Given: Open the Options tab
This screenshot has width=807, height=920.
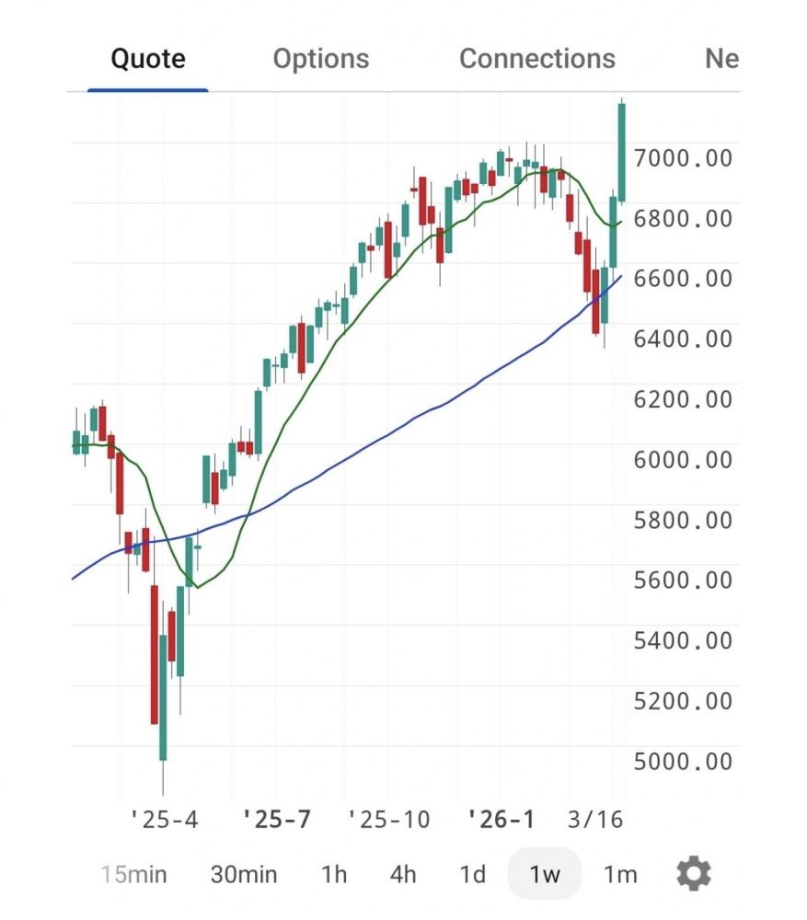Looking at the screenshot, I should pos(321,59).
